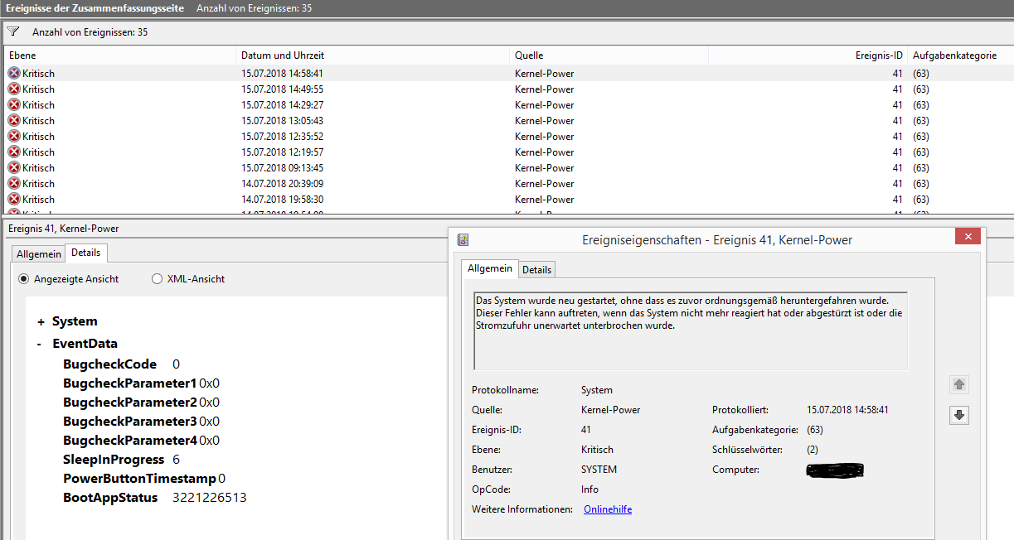Click critical icon of 14.07.2018 20:39:09 event
1014x540 pixels.
tap(14, 183)
